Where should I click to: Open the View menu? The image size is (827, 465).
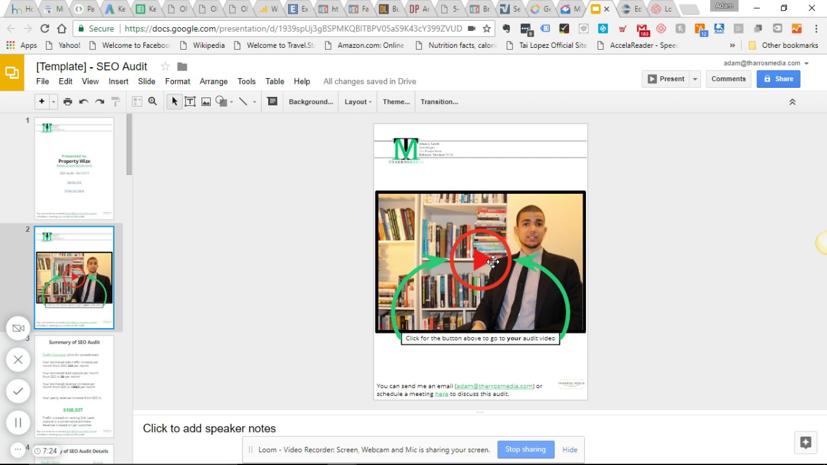click(x=90, y=81)
